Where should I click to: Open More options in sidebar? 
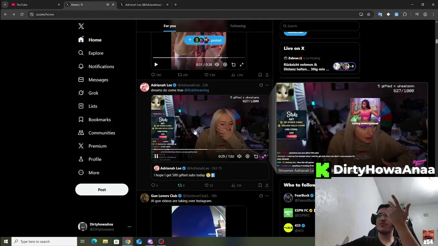[89, 173]
